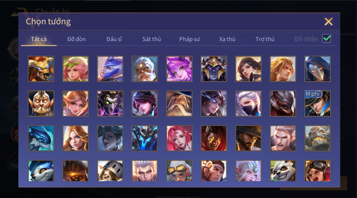Choose the hero tagged 'M phí'
This screenshot has width=357, height=198.
(317, 103)
